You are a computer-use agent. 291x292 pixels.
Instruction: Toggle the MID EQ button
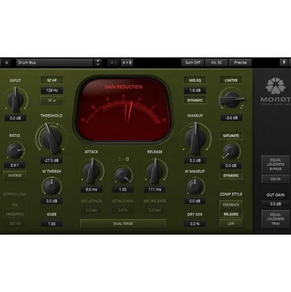(195, 81)
